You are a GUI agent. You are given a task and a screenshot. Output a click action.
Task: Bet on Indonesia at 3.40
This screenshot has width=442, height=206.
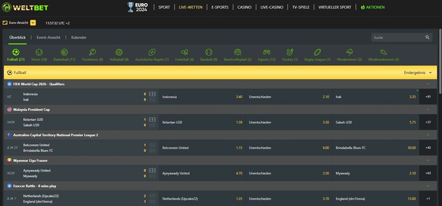click(x=202, y=97)
